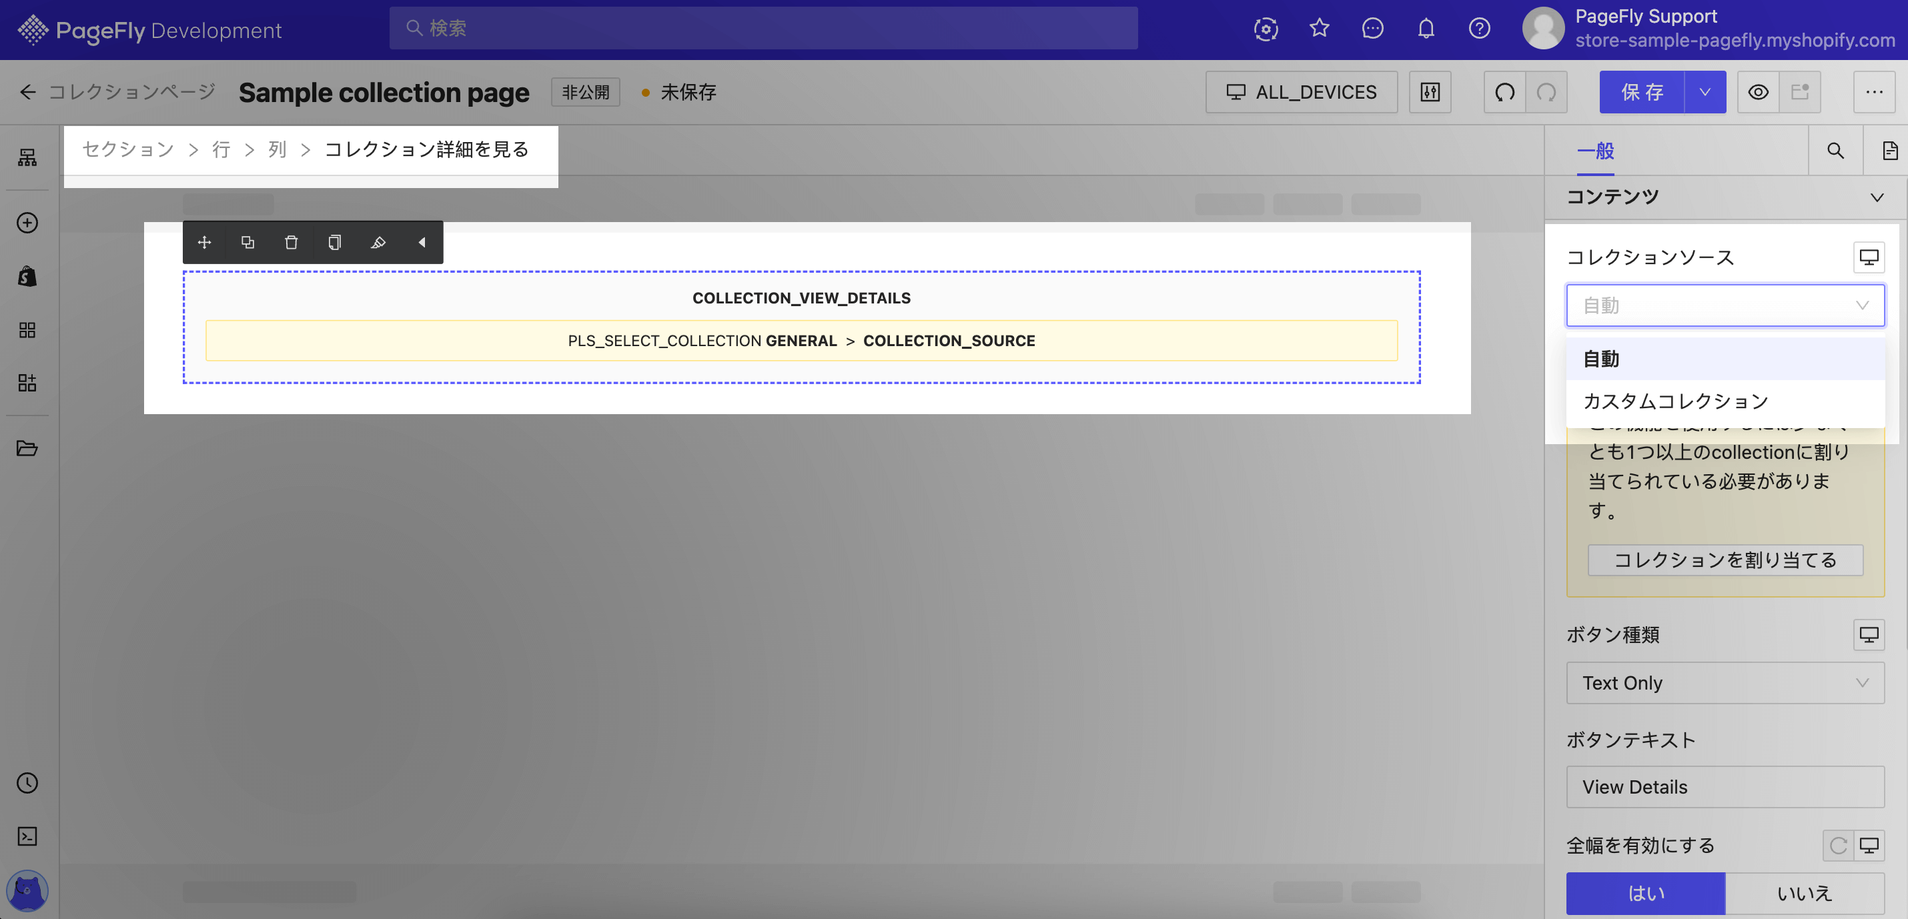
Task: Click the redo arrow button
Action: coord(1546,92)
